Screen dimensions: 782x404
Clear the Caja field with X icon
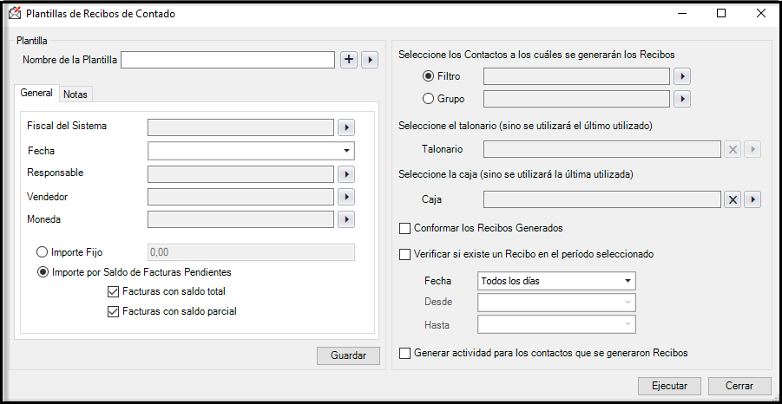733,199
